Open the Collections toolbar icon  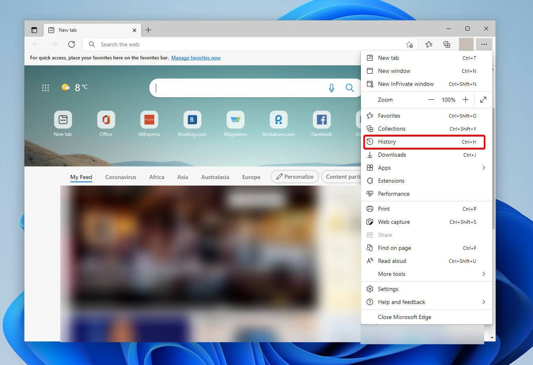(447, 44)
